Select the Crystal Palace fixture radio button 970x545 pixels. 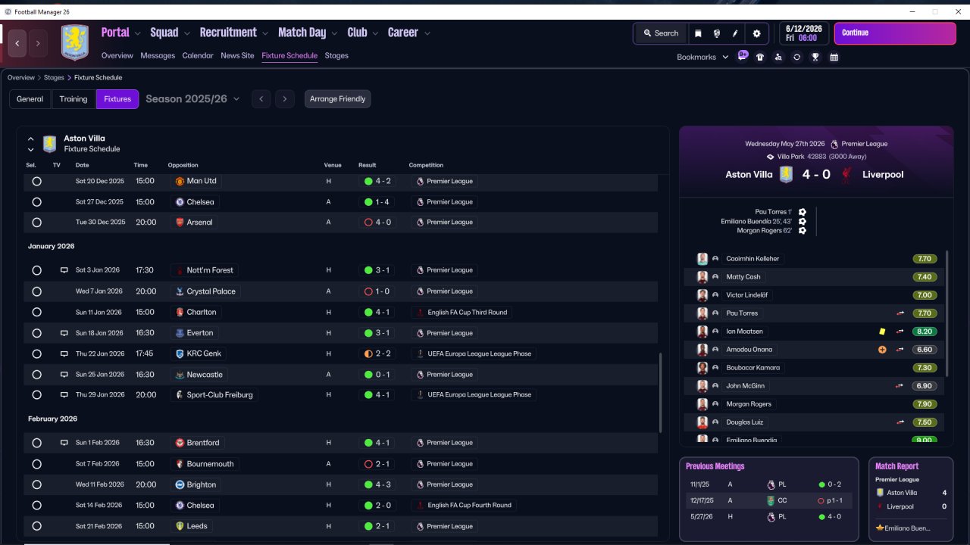point(36,291)
